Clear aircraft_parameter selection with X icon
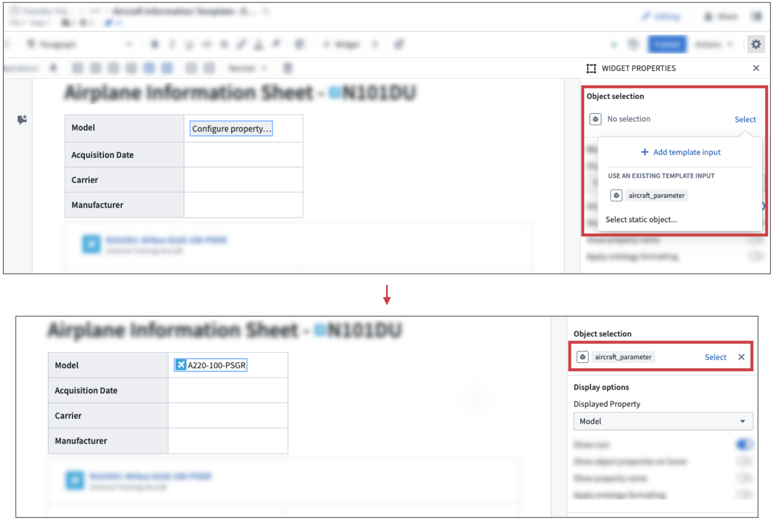Viewport: 773px width, 521px height. pos(741,357)
